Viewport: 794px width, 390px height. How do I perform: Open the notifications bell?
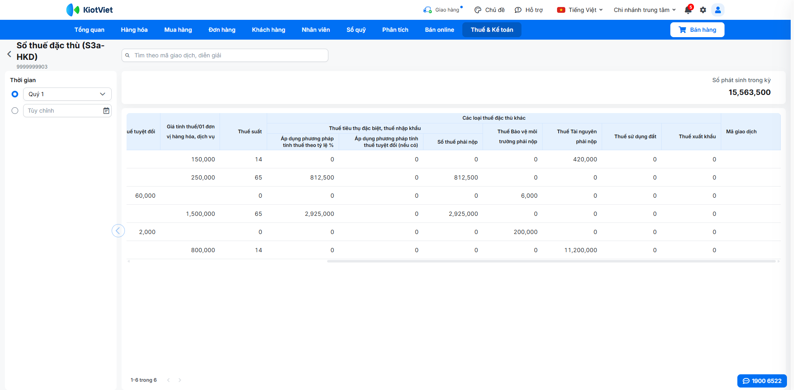[x=688, y=10]
